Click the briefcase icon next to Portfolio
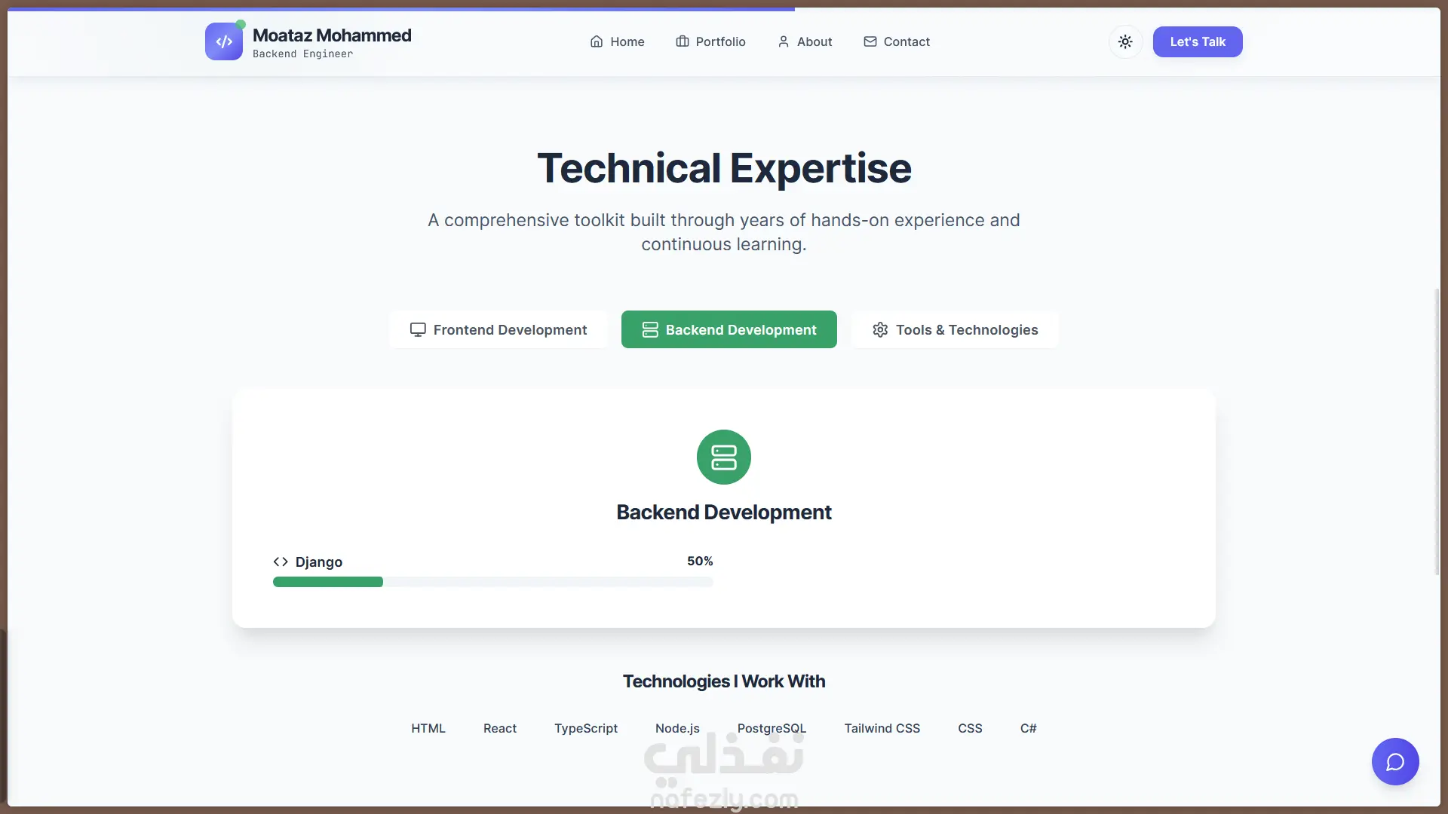The image size is (1448, 814). [x=683, y=41]
